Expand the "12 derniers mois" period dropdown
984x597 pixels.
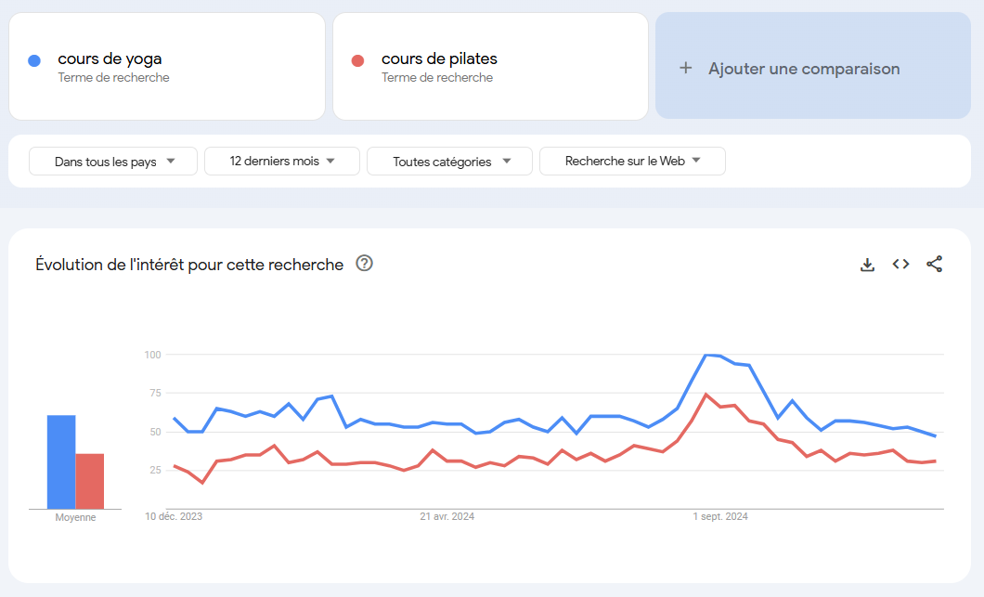[x=282, y=162]
